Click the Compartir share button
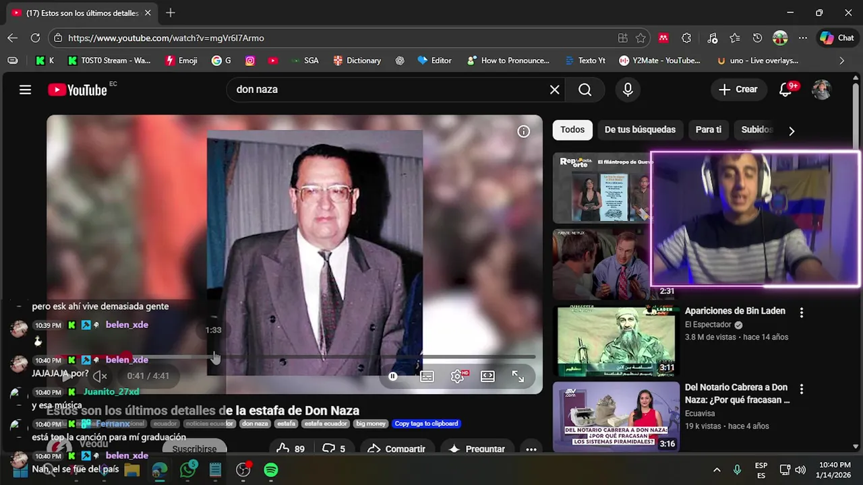This screenshot has height=485, width=863. coord(396,449)
